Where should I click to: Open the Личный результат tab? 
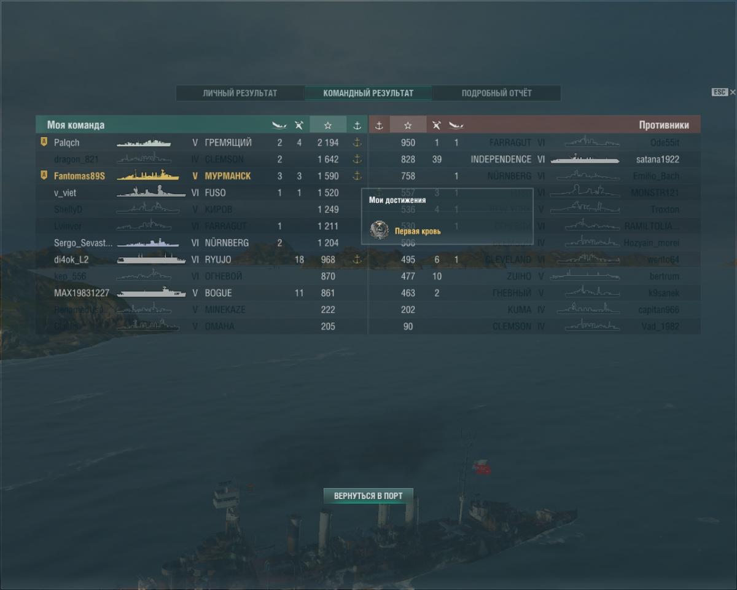[x=240, y=93]
